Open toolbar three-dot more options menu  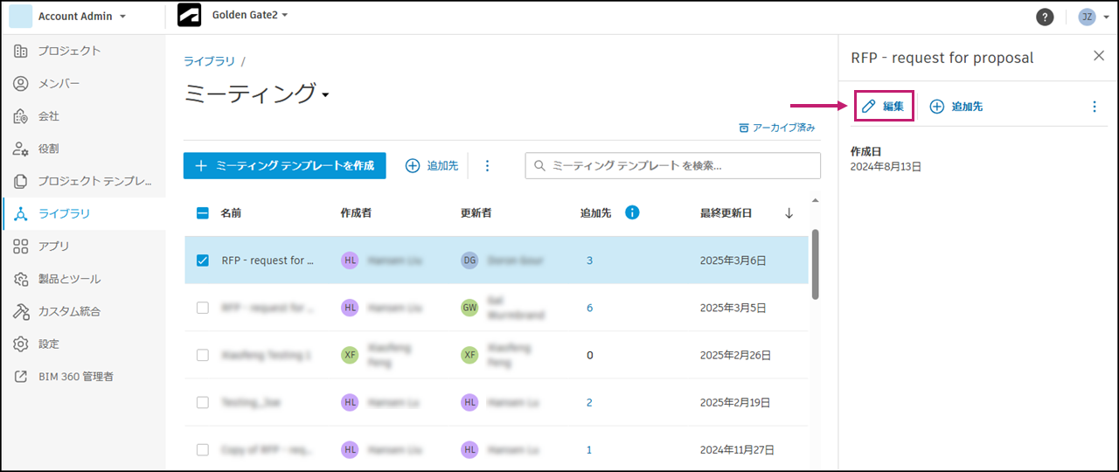488,165
